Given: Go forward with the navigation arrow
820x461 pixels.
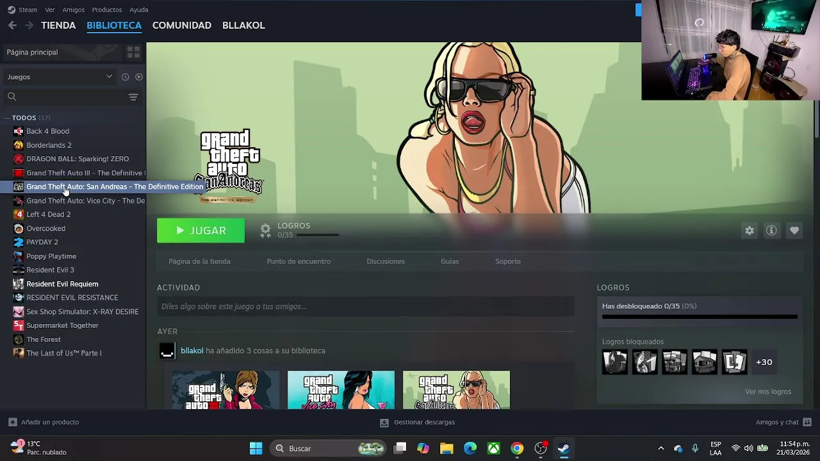Looking at the screenshot, I should (29, 25).
